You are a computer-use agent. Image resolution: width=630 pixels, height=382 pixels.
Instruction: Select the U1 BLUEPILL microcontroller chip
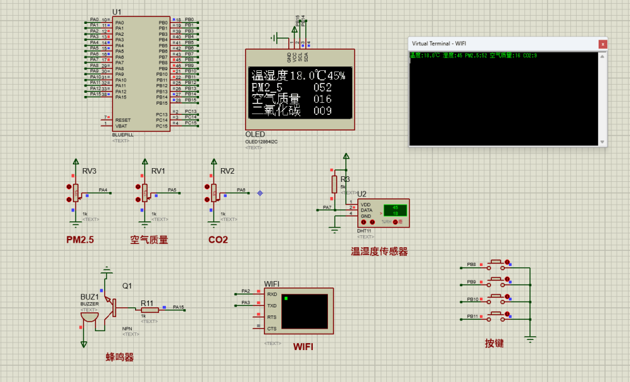point(139,74)
